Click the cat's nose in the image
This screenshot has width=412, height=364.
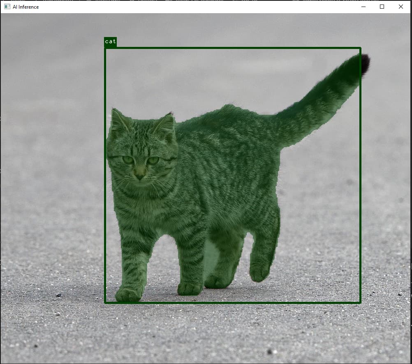[140, 177]
